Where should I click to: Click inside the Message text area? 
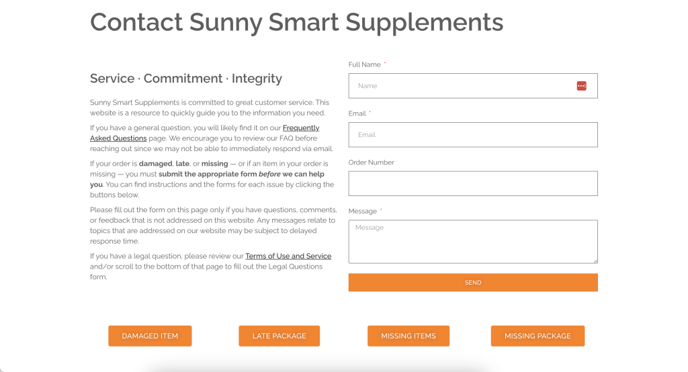click(473, 242)
